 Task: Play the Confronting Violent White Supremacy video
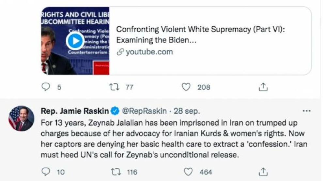pos(75,41)
